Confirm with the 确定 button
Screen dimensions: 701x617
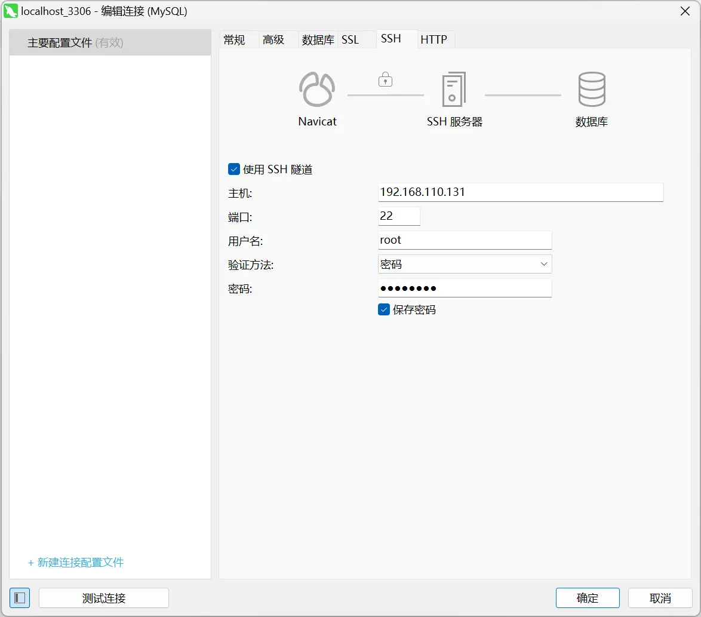click(588, 598)
